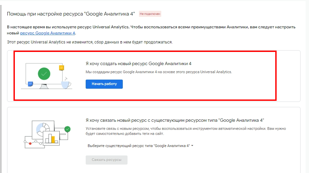Click the description "Мы создадим ресурс Google Аналитики 4"
This screenshot has height=173, width=309.
point(121,72)
